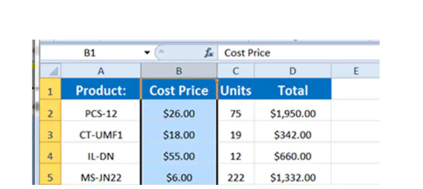Select empty cell E3
Screen dimensions: 423x189
pos(355,132)
